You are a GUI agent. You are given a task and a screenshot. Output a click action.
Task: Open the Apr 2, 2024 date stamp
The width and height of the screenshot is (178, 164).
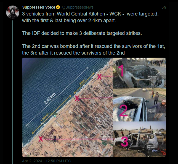point(32,161)
